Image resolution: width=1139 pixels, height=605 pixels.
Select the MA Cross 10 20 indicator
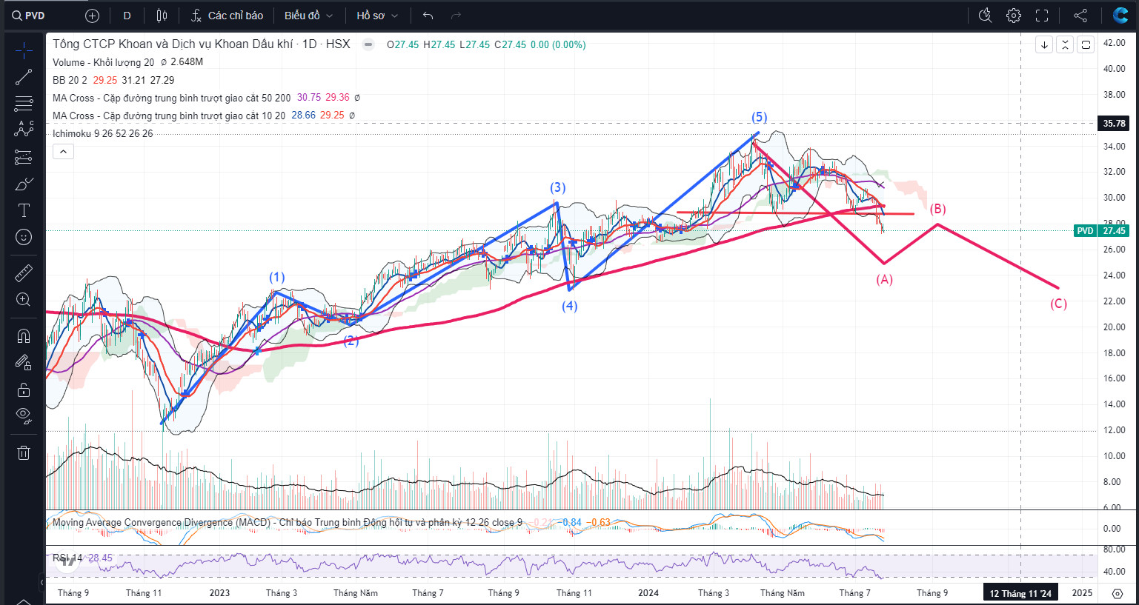pos(169,116)
